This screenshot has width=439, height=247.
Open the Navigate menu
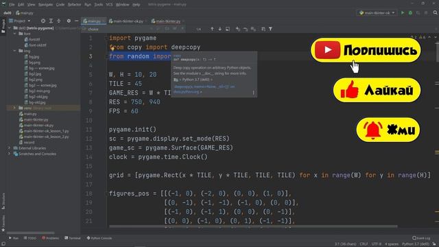click(45, 5)
